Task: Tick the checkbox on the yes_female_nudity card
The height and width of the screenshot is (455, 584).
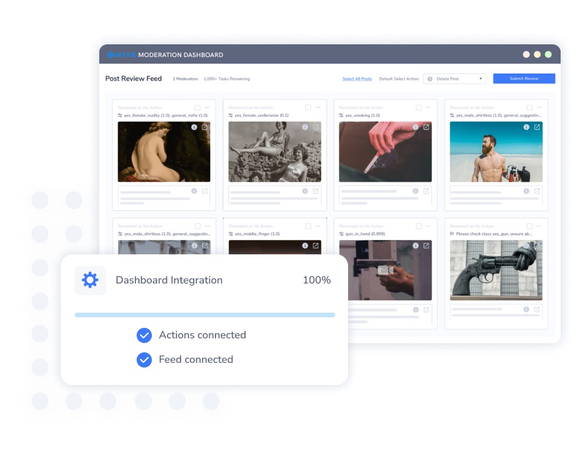Action: [197, 107]
